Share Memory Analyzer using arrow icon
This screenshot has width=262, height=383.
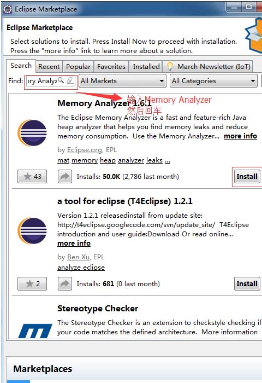[65, 176]
